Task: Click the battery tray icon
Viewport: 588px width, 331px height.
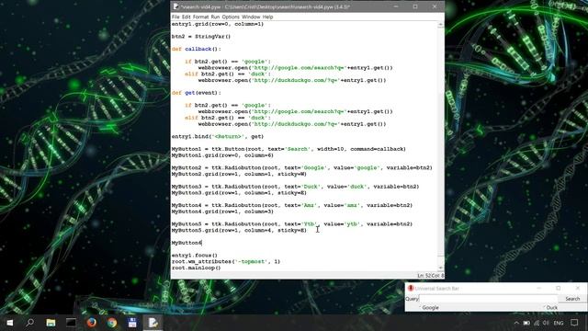Action: coord(526,323)
